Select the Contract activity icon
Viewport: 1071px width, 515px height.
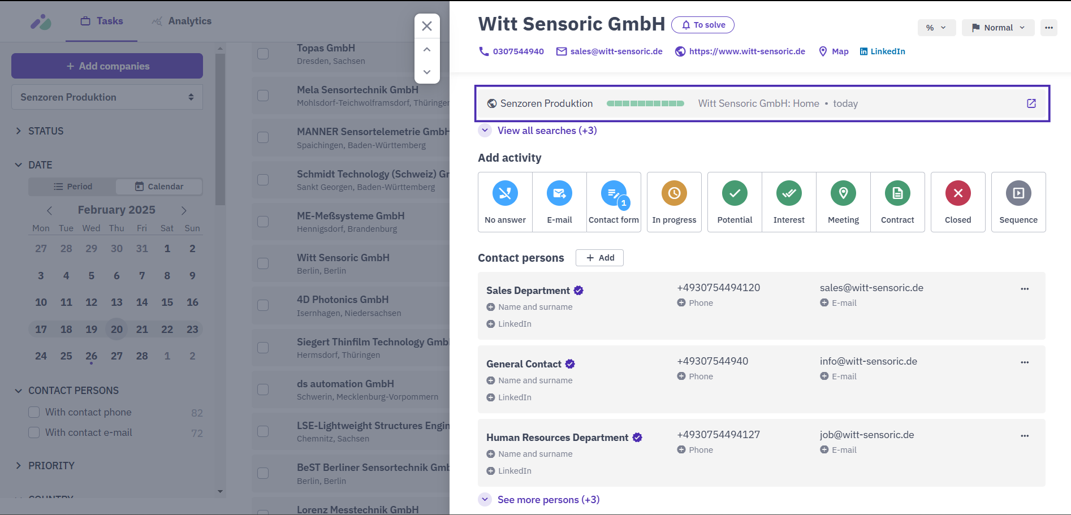click(897, 193)
